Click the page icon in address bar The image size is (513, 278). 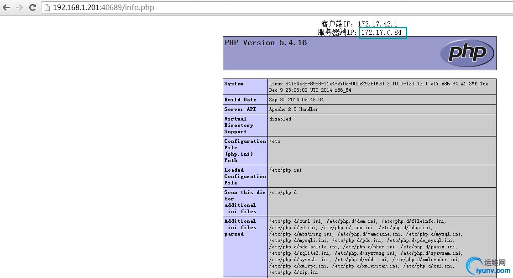47,7
